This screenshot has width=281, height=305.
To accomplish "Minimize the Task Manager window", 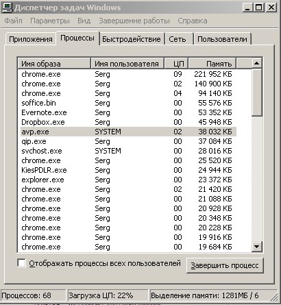I will pos(247,8).
